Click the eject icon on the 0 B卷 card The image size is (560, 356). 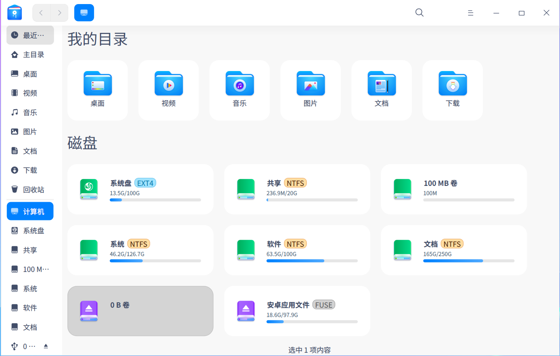tap(89, 311)
